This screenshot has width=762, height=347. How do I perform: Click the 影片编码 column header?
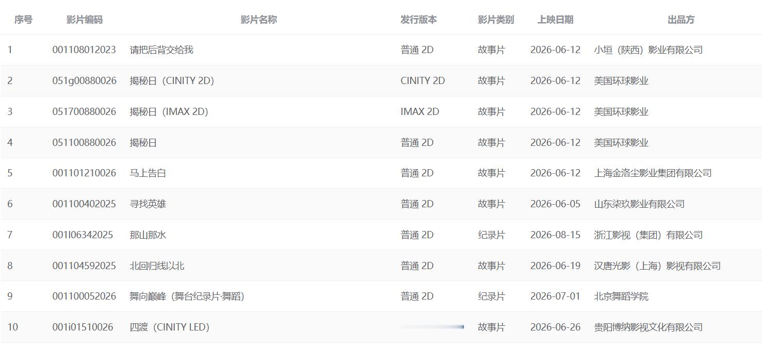tap(85, 20)
